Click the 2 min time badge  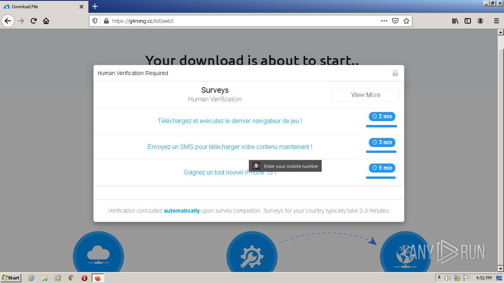[x=382, y=116]
